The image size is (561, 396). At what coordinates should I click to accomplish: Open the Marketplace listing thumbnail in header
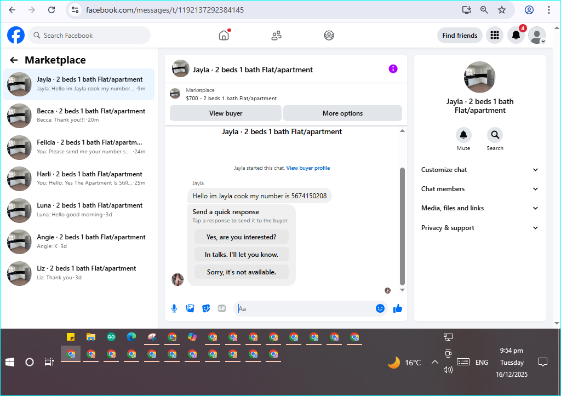tap(175, 94)
